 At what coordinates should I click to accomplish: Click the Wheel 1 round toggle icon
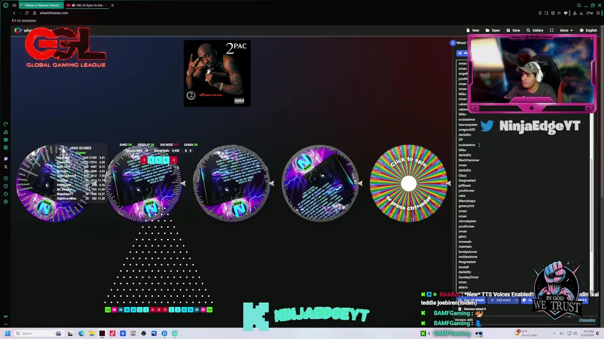(453, 43)
